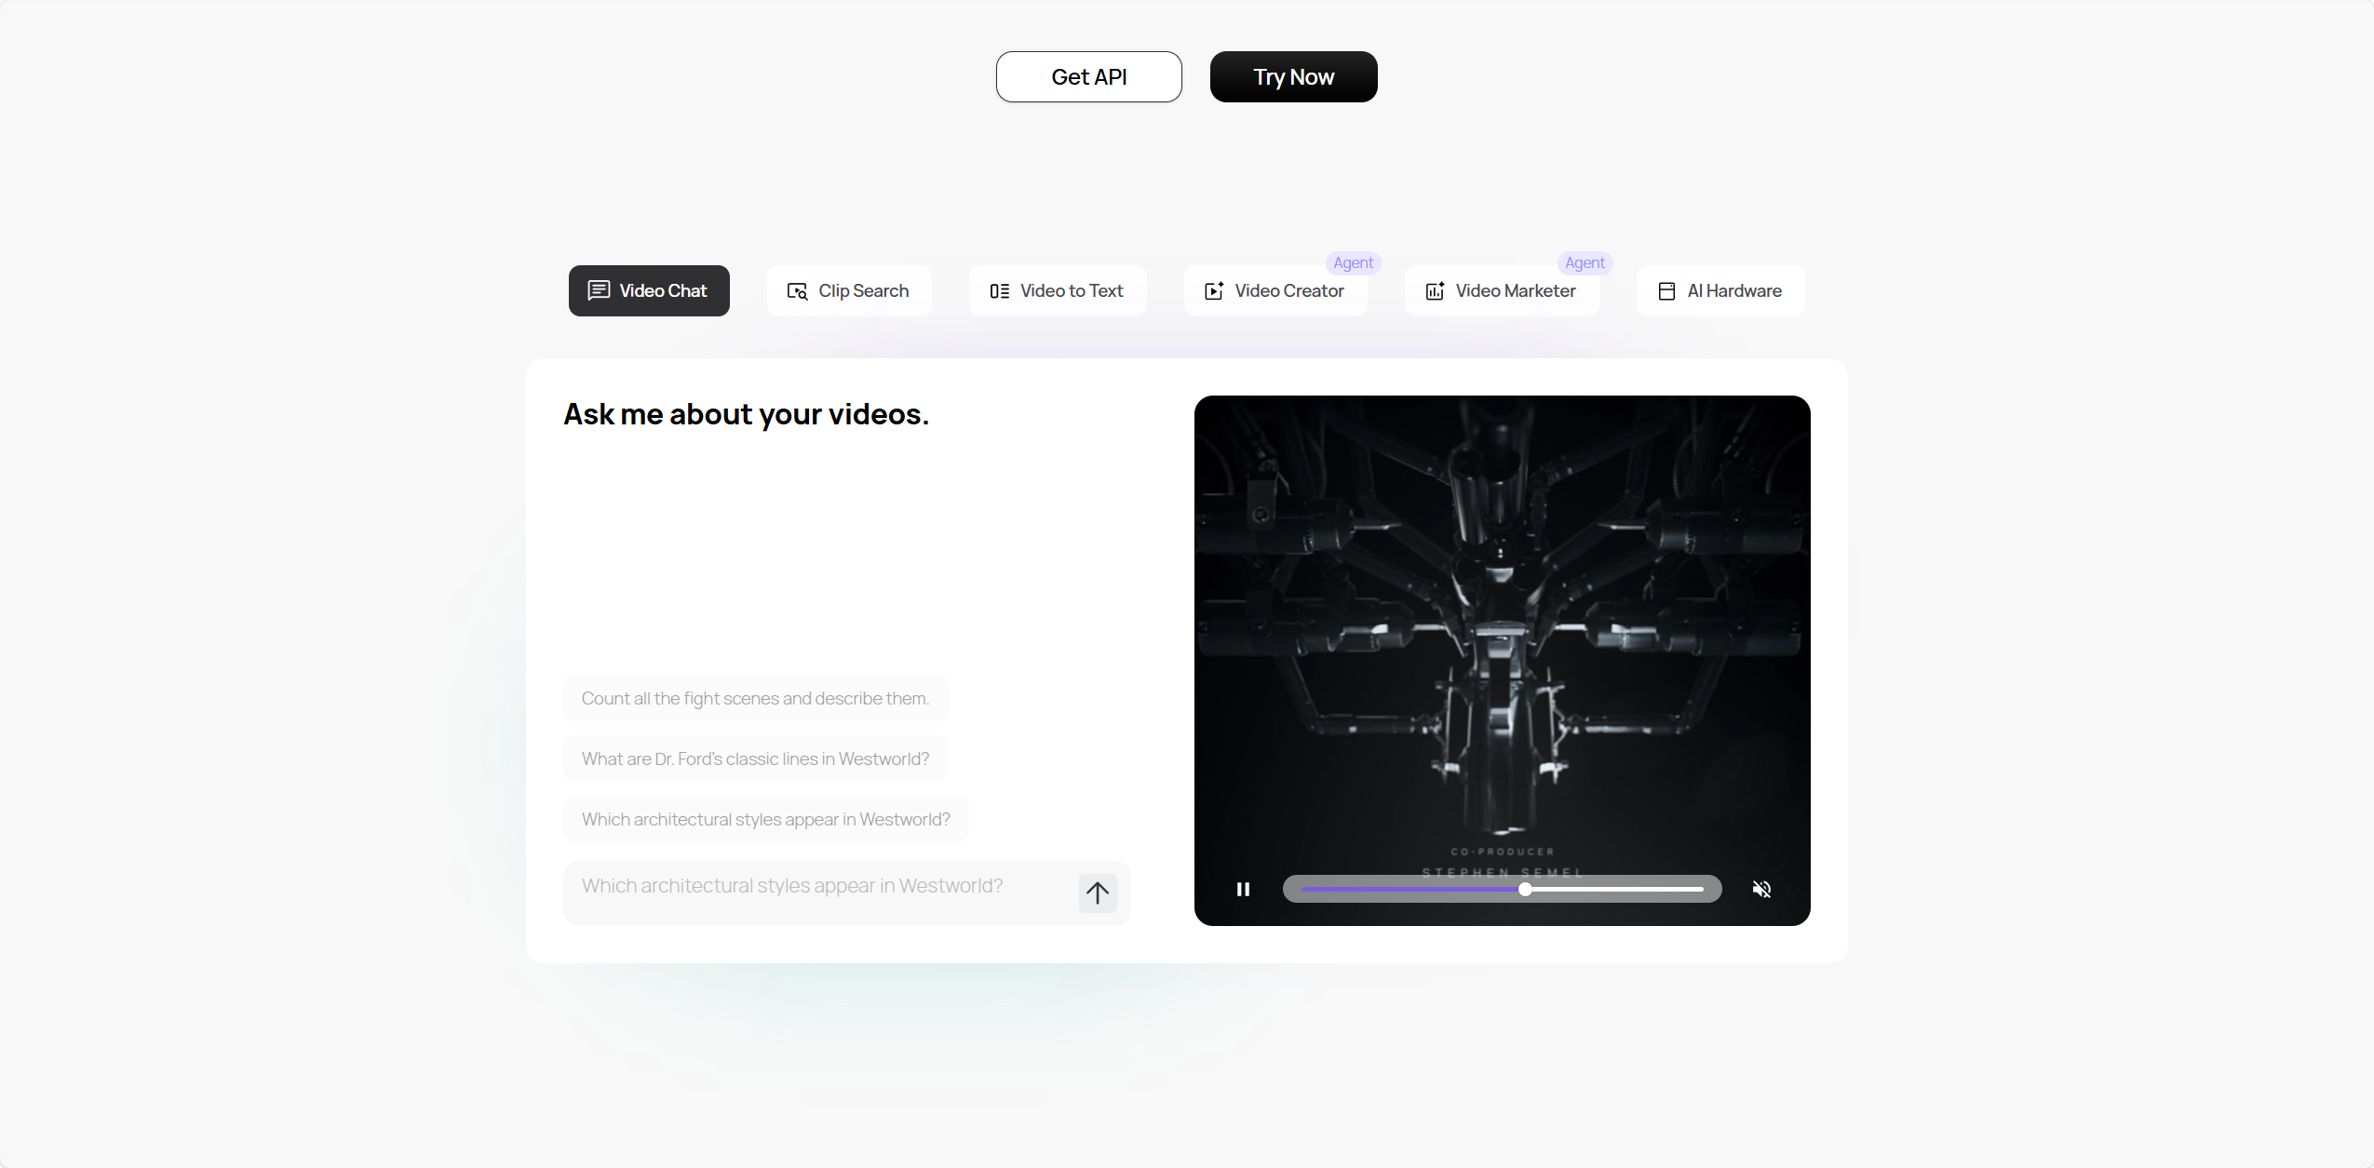Focus the question input field

coord(819,893)
